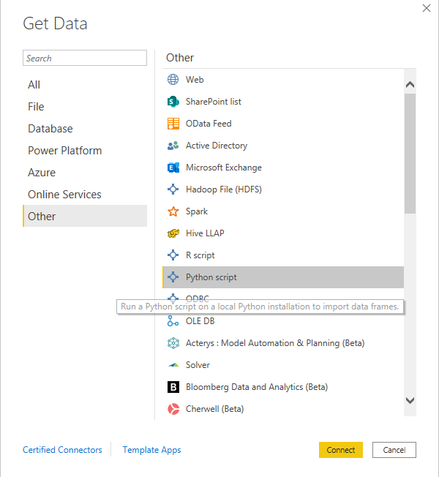Click the Hive LLAP elephant icon
439x477 pixels.
[173, 233]
